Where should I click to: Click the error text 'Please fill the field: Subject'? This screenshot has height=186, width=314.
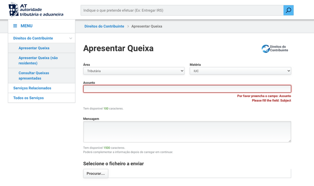click(x=271, y=100)
